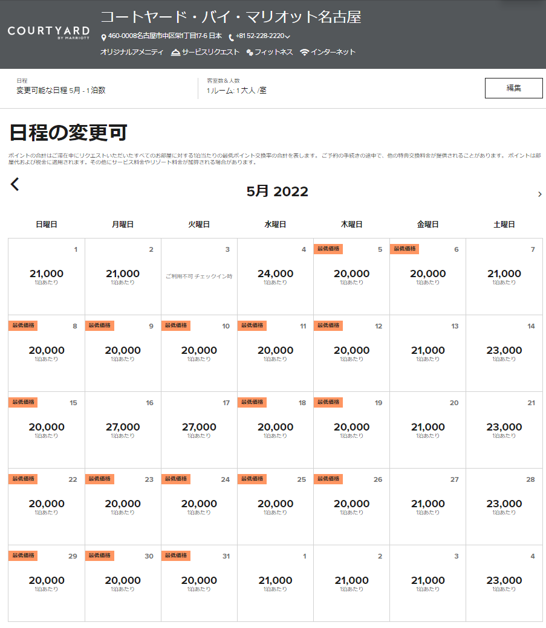The image size is (546, 628).
Task: Select May 31 lowest price cell
Action: point(199,583)
